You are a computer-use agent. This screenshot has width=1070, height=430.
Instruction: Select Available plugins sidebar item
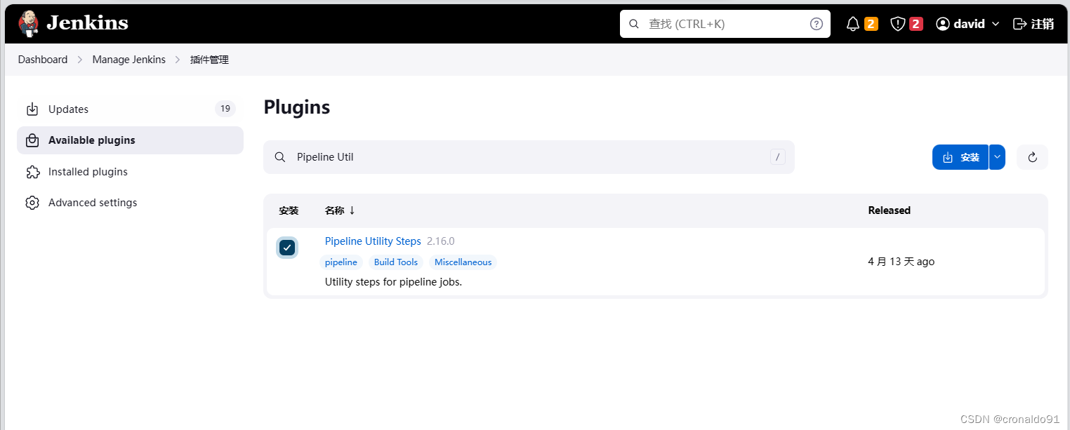[x=130, y=140]
